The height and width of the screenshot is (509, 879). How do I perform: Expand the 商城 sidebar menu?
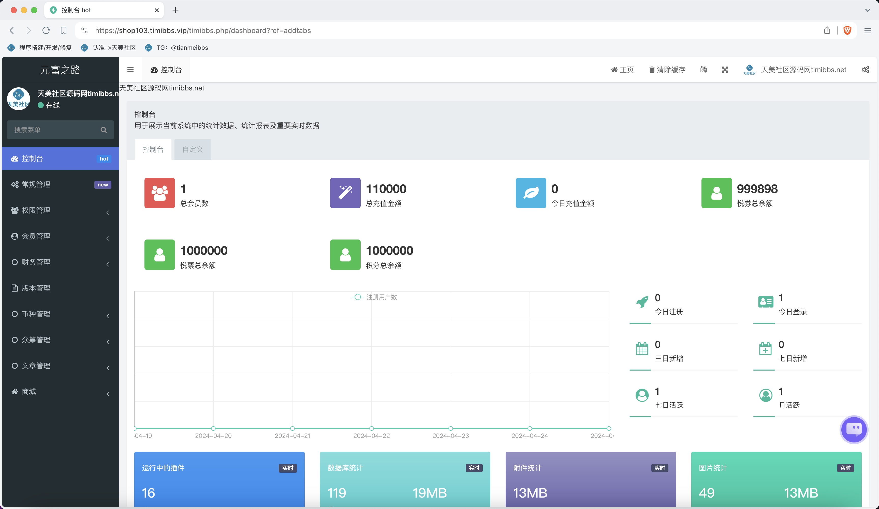click(60, 392)
